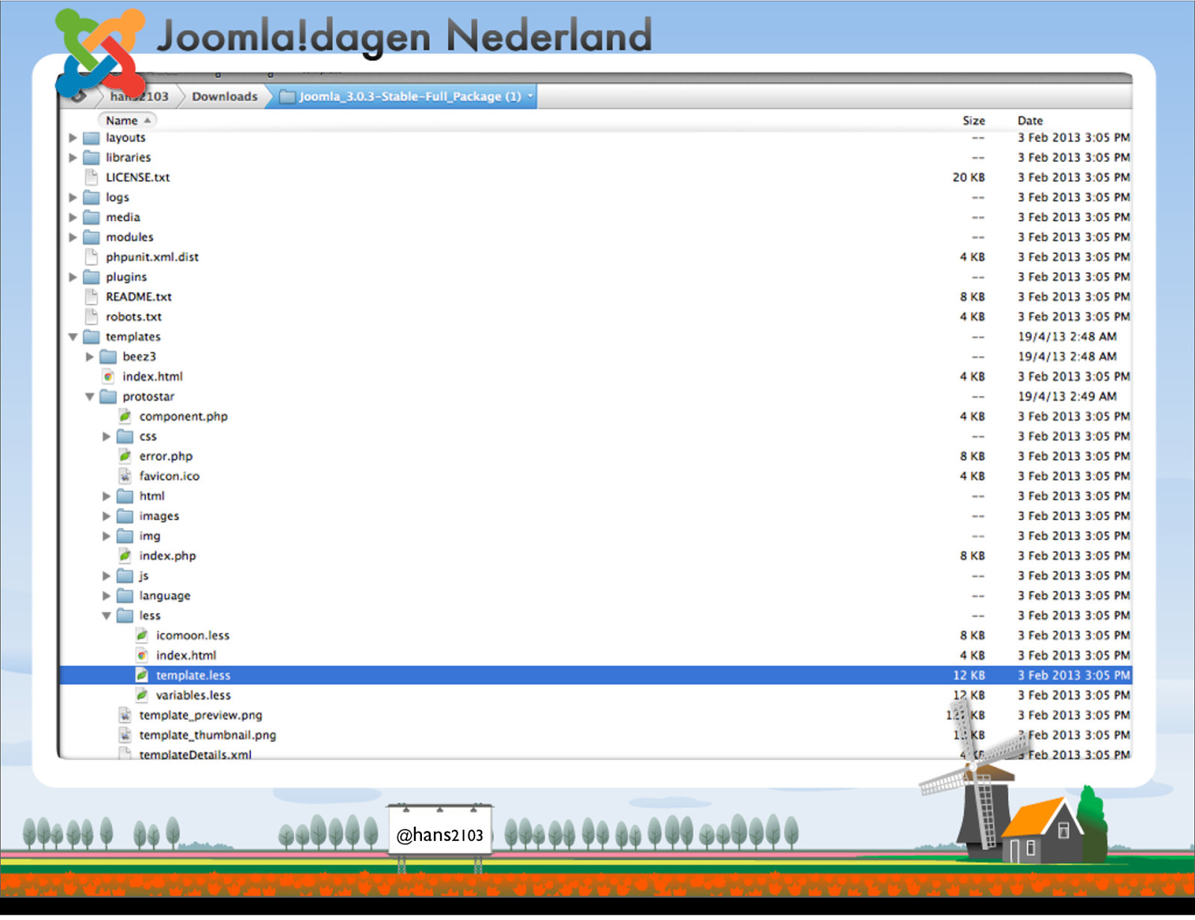Click the logs folder icon
This screenshot has width=1195, height=920.
click(91, 198)
